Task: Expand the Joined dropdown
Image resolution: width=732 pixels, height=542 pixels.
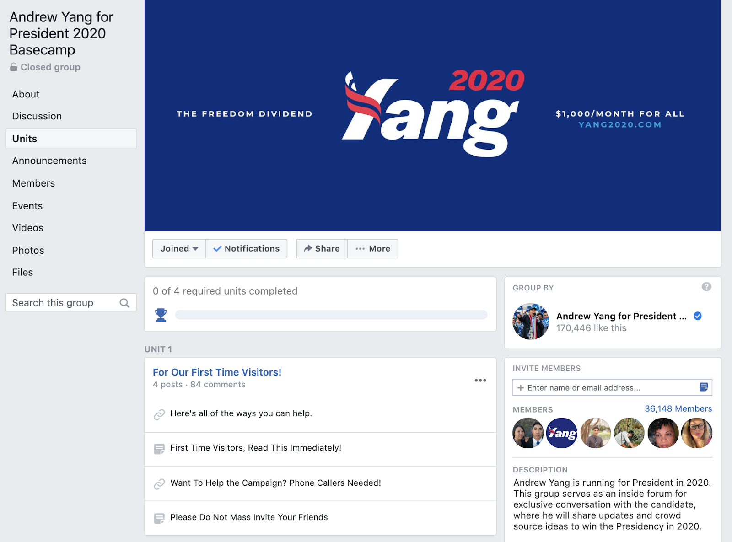Action: pos(179,249)
